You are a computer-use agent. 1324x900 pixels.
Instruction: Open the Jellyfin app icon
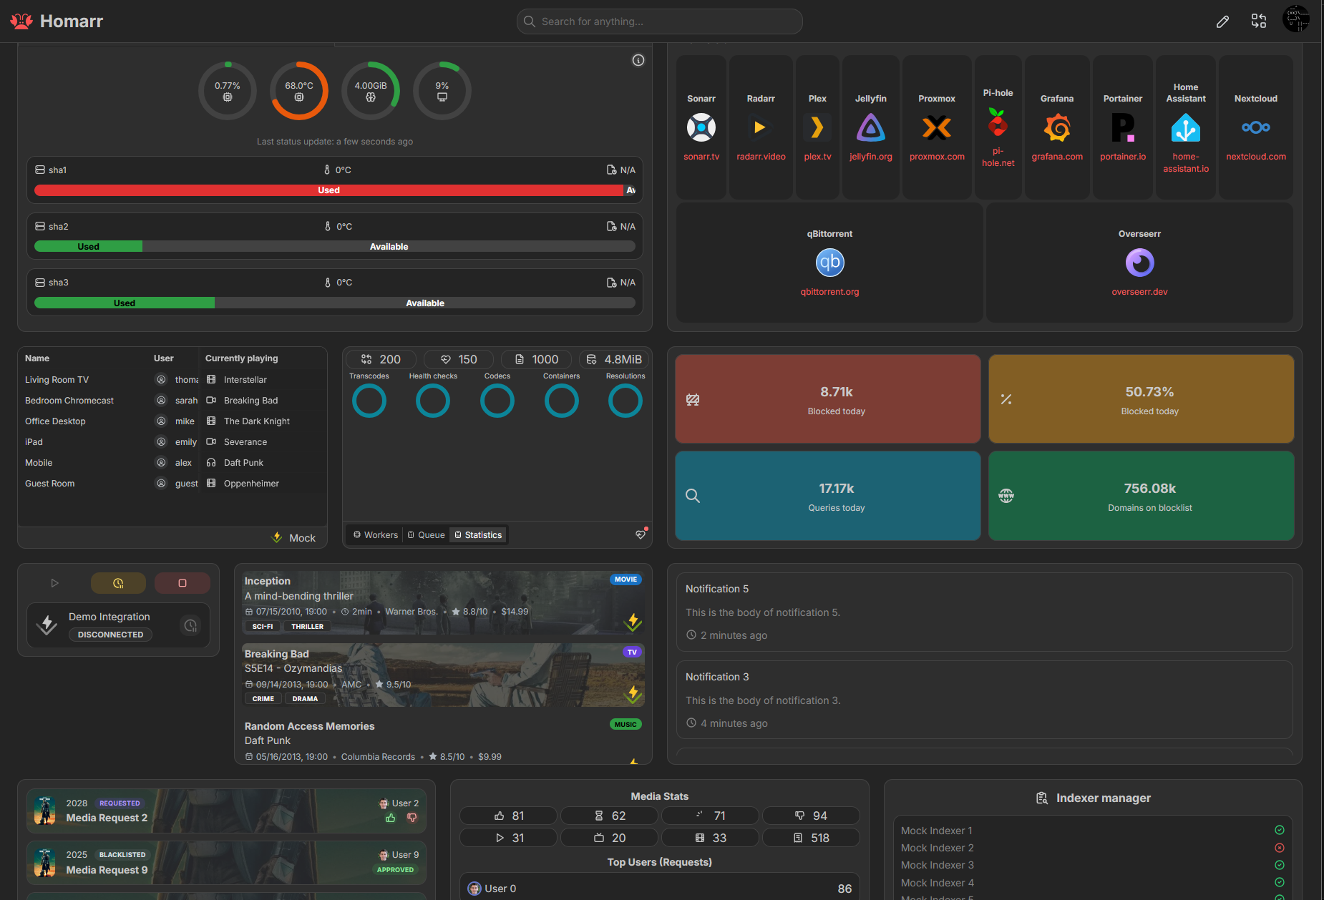[x=871, y=127]
